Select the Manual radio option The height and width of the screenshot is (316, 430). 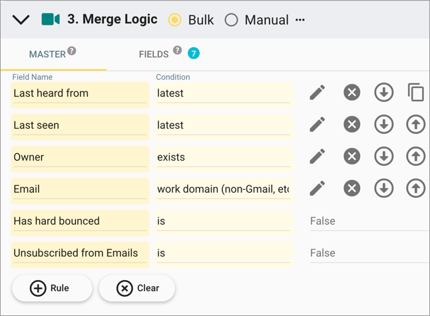tap(231, 20)
